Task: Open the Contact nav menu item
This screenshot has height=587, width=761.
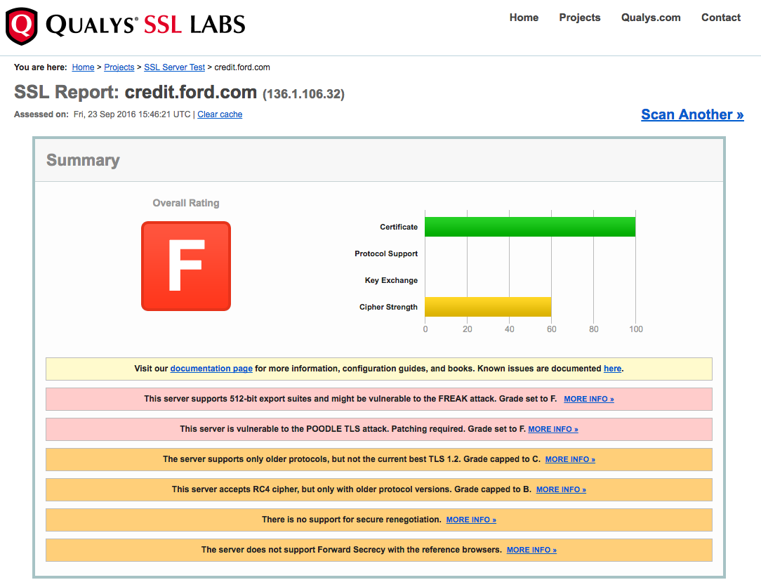Action: point(721,18)
